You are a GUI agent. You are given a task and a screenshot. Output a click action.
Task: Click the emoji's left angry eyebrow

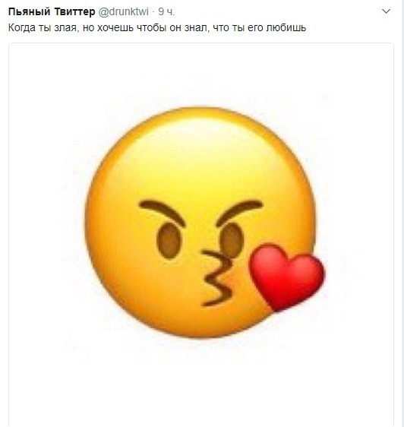(x=162, y=213)
